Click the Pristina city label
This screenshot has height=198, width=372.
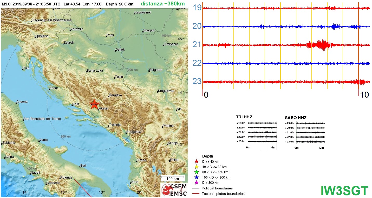pyautogui.click(x=168, y=126)
